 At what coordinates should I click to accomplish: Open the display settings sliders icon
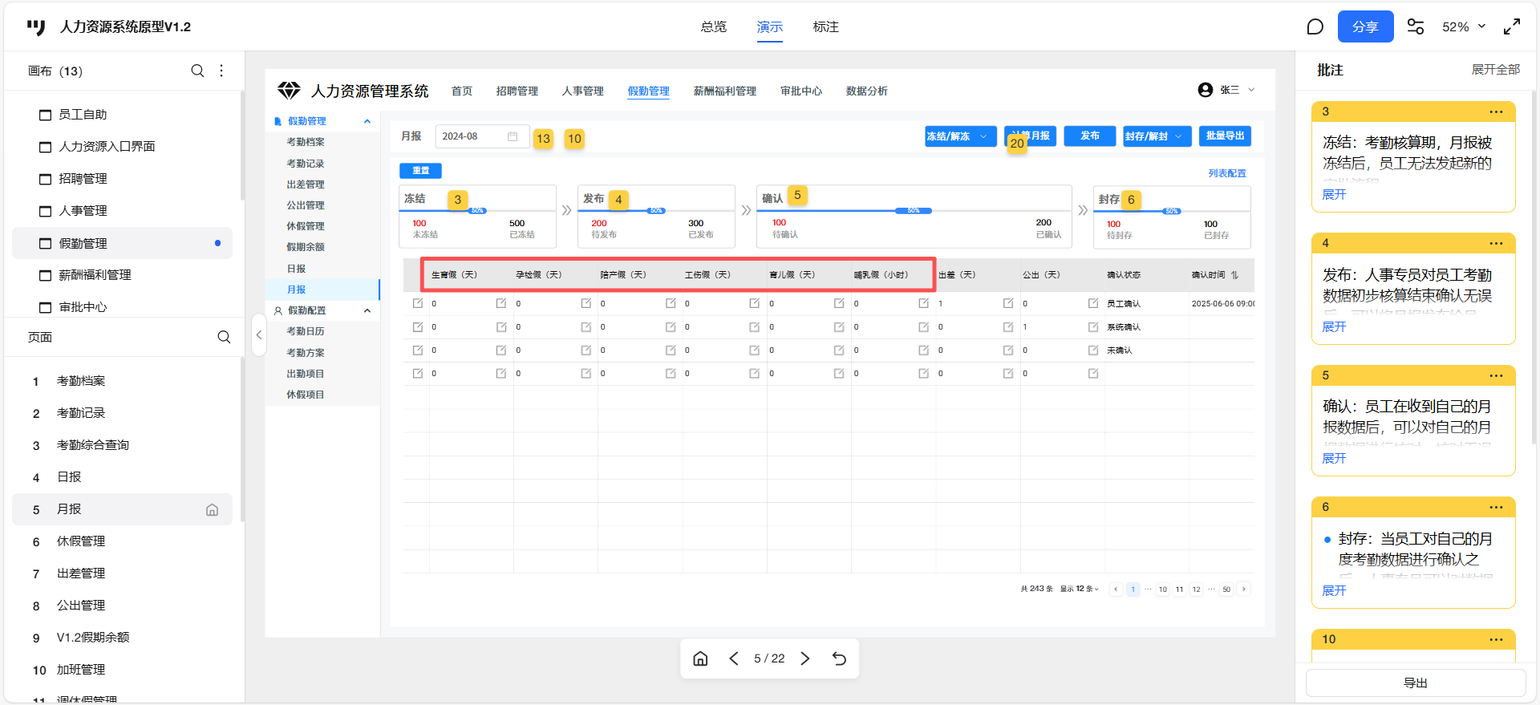pyautogui.click(x=1416, y=27)
